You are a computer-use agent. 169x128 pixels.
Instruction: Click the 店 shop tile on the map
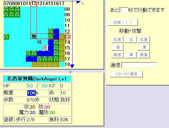point(45,48)
